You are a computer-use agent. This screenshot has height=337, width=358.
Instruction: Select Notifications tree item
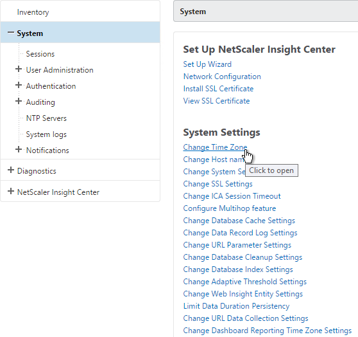(x=47, y=150)
